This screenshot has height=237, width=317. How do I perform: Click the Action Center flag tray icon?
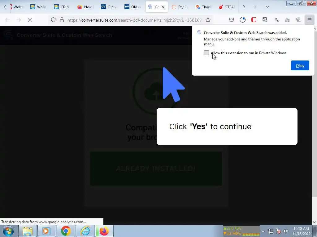pos(278,231)
